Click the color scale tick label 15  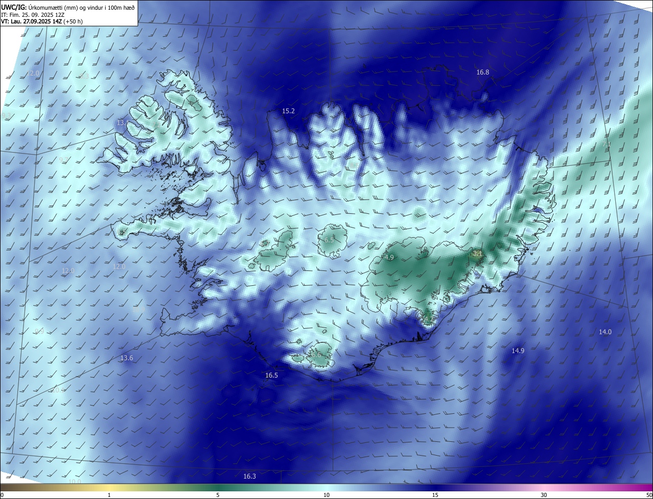pos(435,495)
